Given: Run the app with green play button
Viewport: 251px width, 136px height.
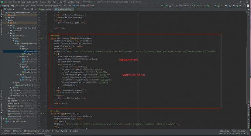Looking at the screenshot, I should point(198,6).
